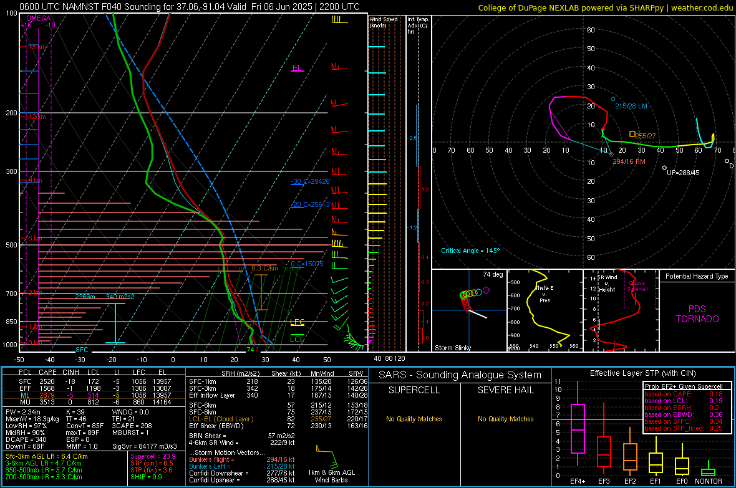Click the cyan '2366m' inflow layer label
736x488 pixels.
(85, 297)
